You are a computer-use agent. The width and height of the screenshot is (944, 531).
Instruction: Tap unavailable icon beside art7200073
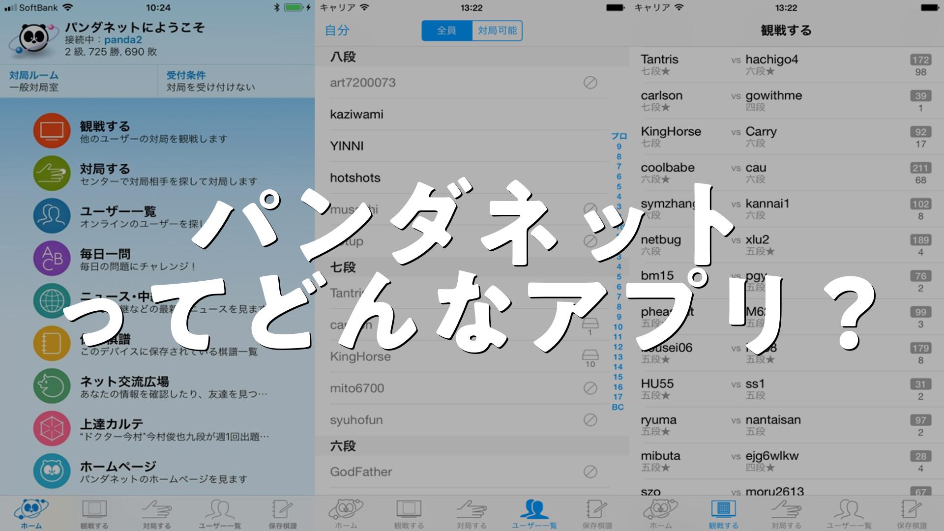tap(590, 83)
